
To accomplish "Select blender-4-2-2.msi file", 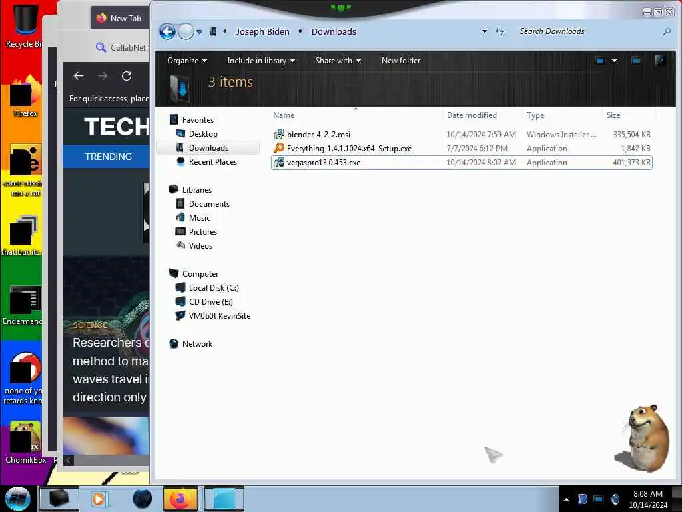I will click(318, 135).
